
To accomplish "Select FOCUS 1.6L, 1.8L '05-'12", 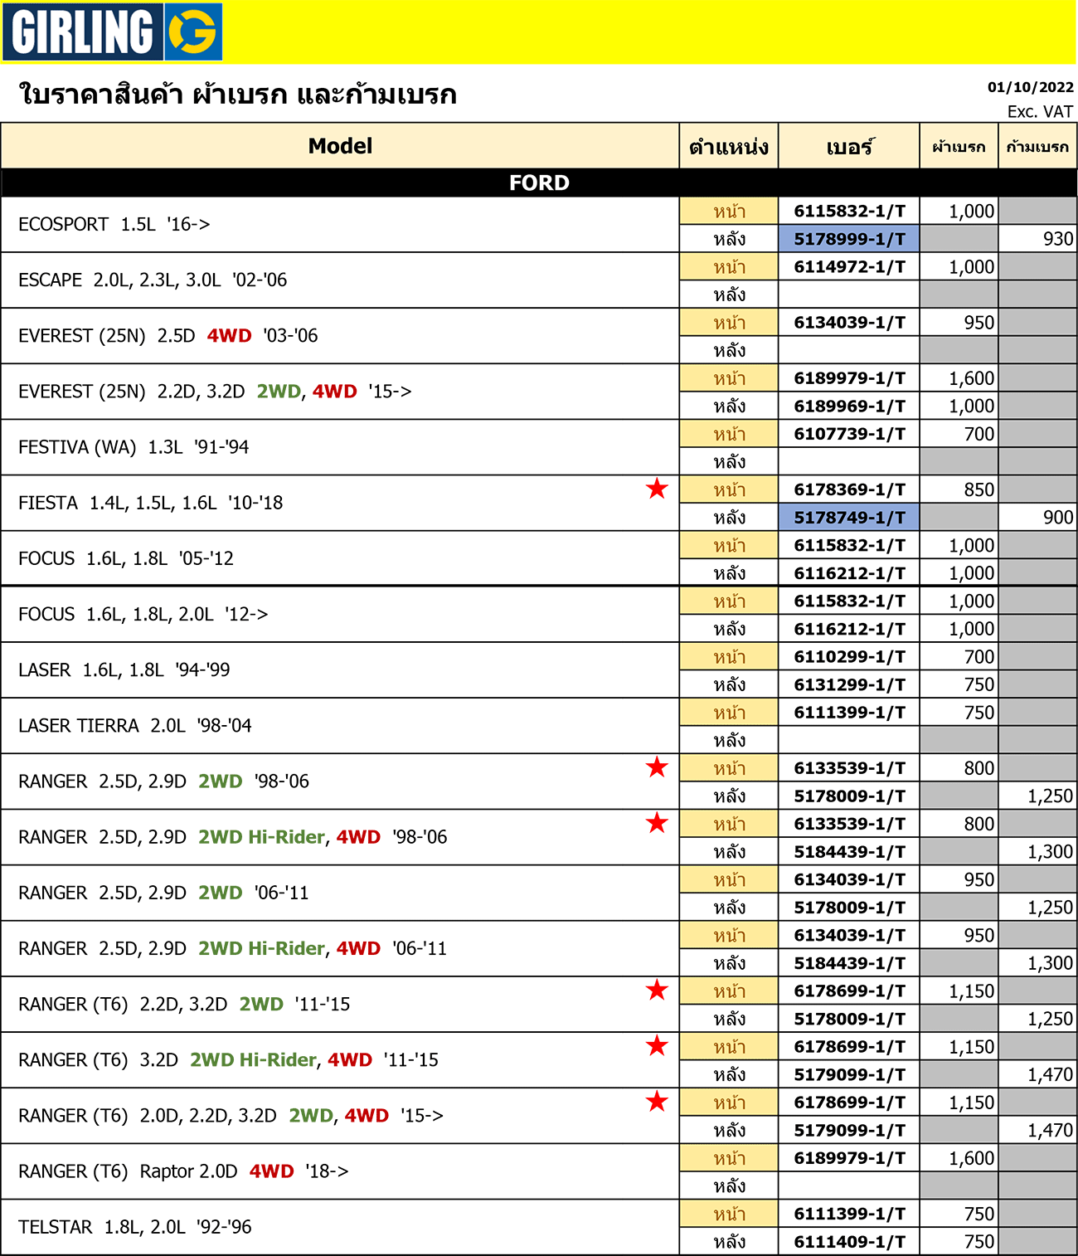I will [x=340, y=558].
